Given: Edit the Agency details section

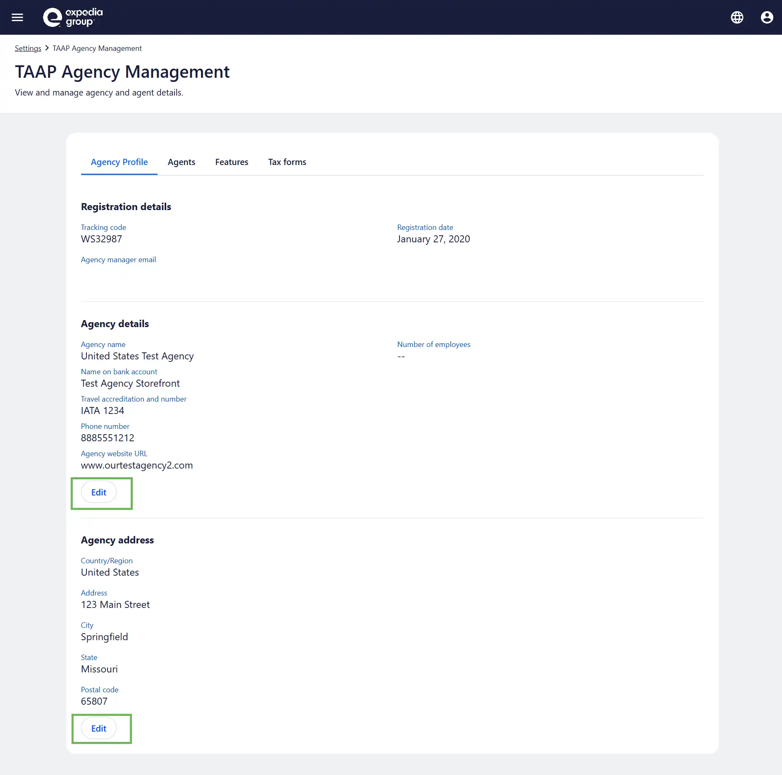Looking at the screenshot, I should click(x=98, y=493).
